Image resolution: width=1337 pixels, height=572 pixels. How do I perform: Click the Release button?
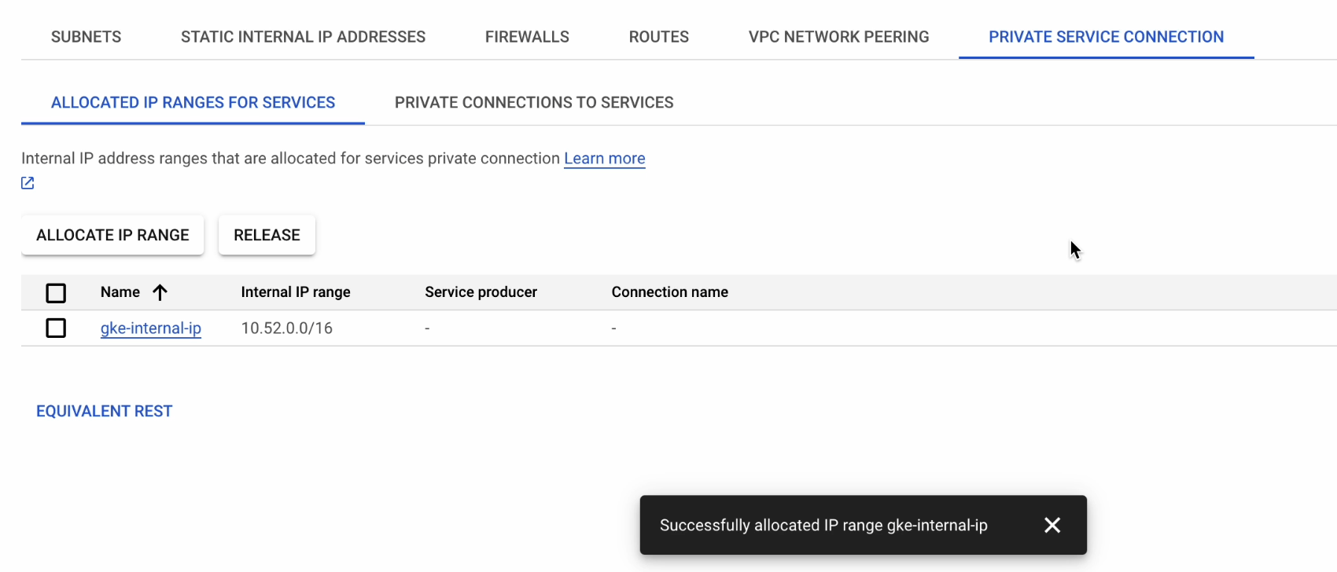click(x=267, y=235)
